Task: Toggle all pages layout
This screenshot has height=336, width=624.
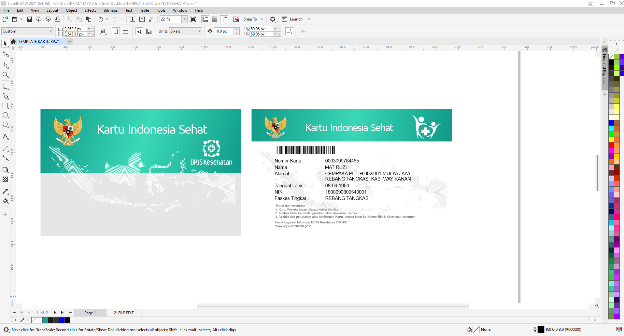Action: tap(139, 31)
